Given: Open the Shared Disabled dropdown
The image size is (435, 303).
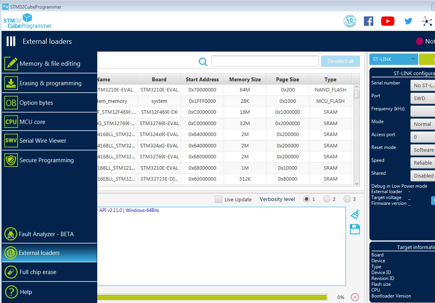Looking at the screenshot, I should point(423,176).
